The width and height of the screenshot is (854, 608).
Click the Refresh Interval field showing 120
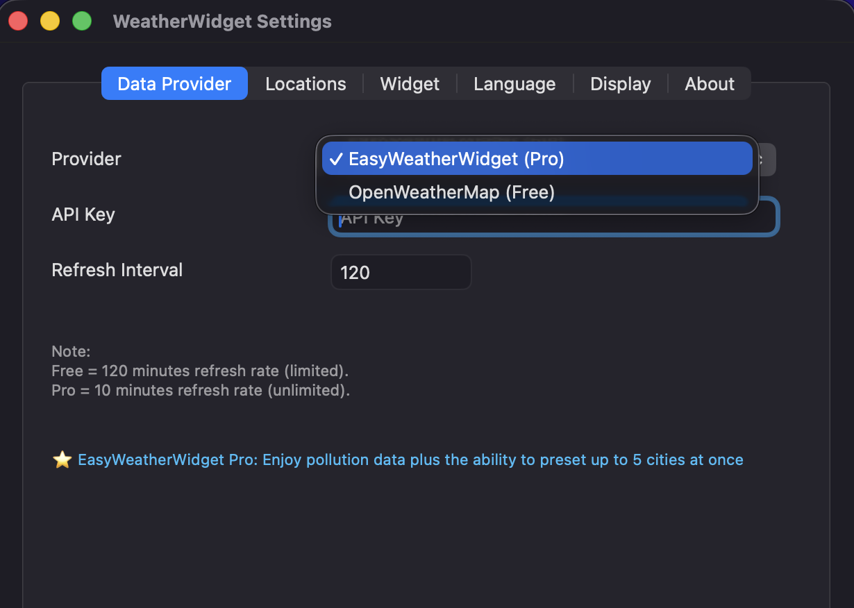pyautogui.click(x=401, y=272)
